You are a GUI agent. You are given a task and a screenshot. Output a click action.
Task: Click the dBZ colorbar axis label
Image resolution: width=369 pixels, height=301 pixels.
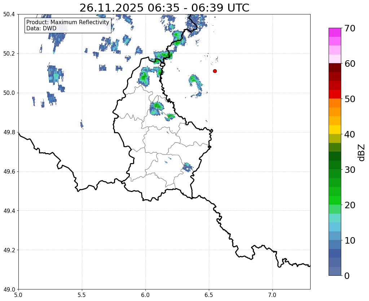point(362,153)
